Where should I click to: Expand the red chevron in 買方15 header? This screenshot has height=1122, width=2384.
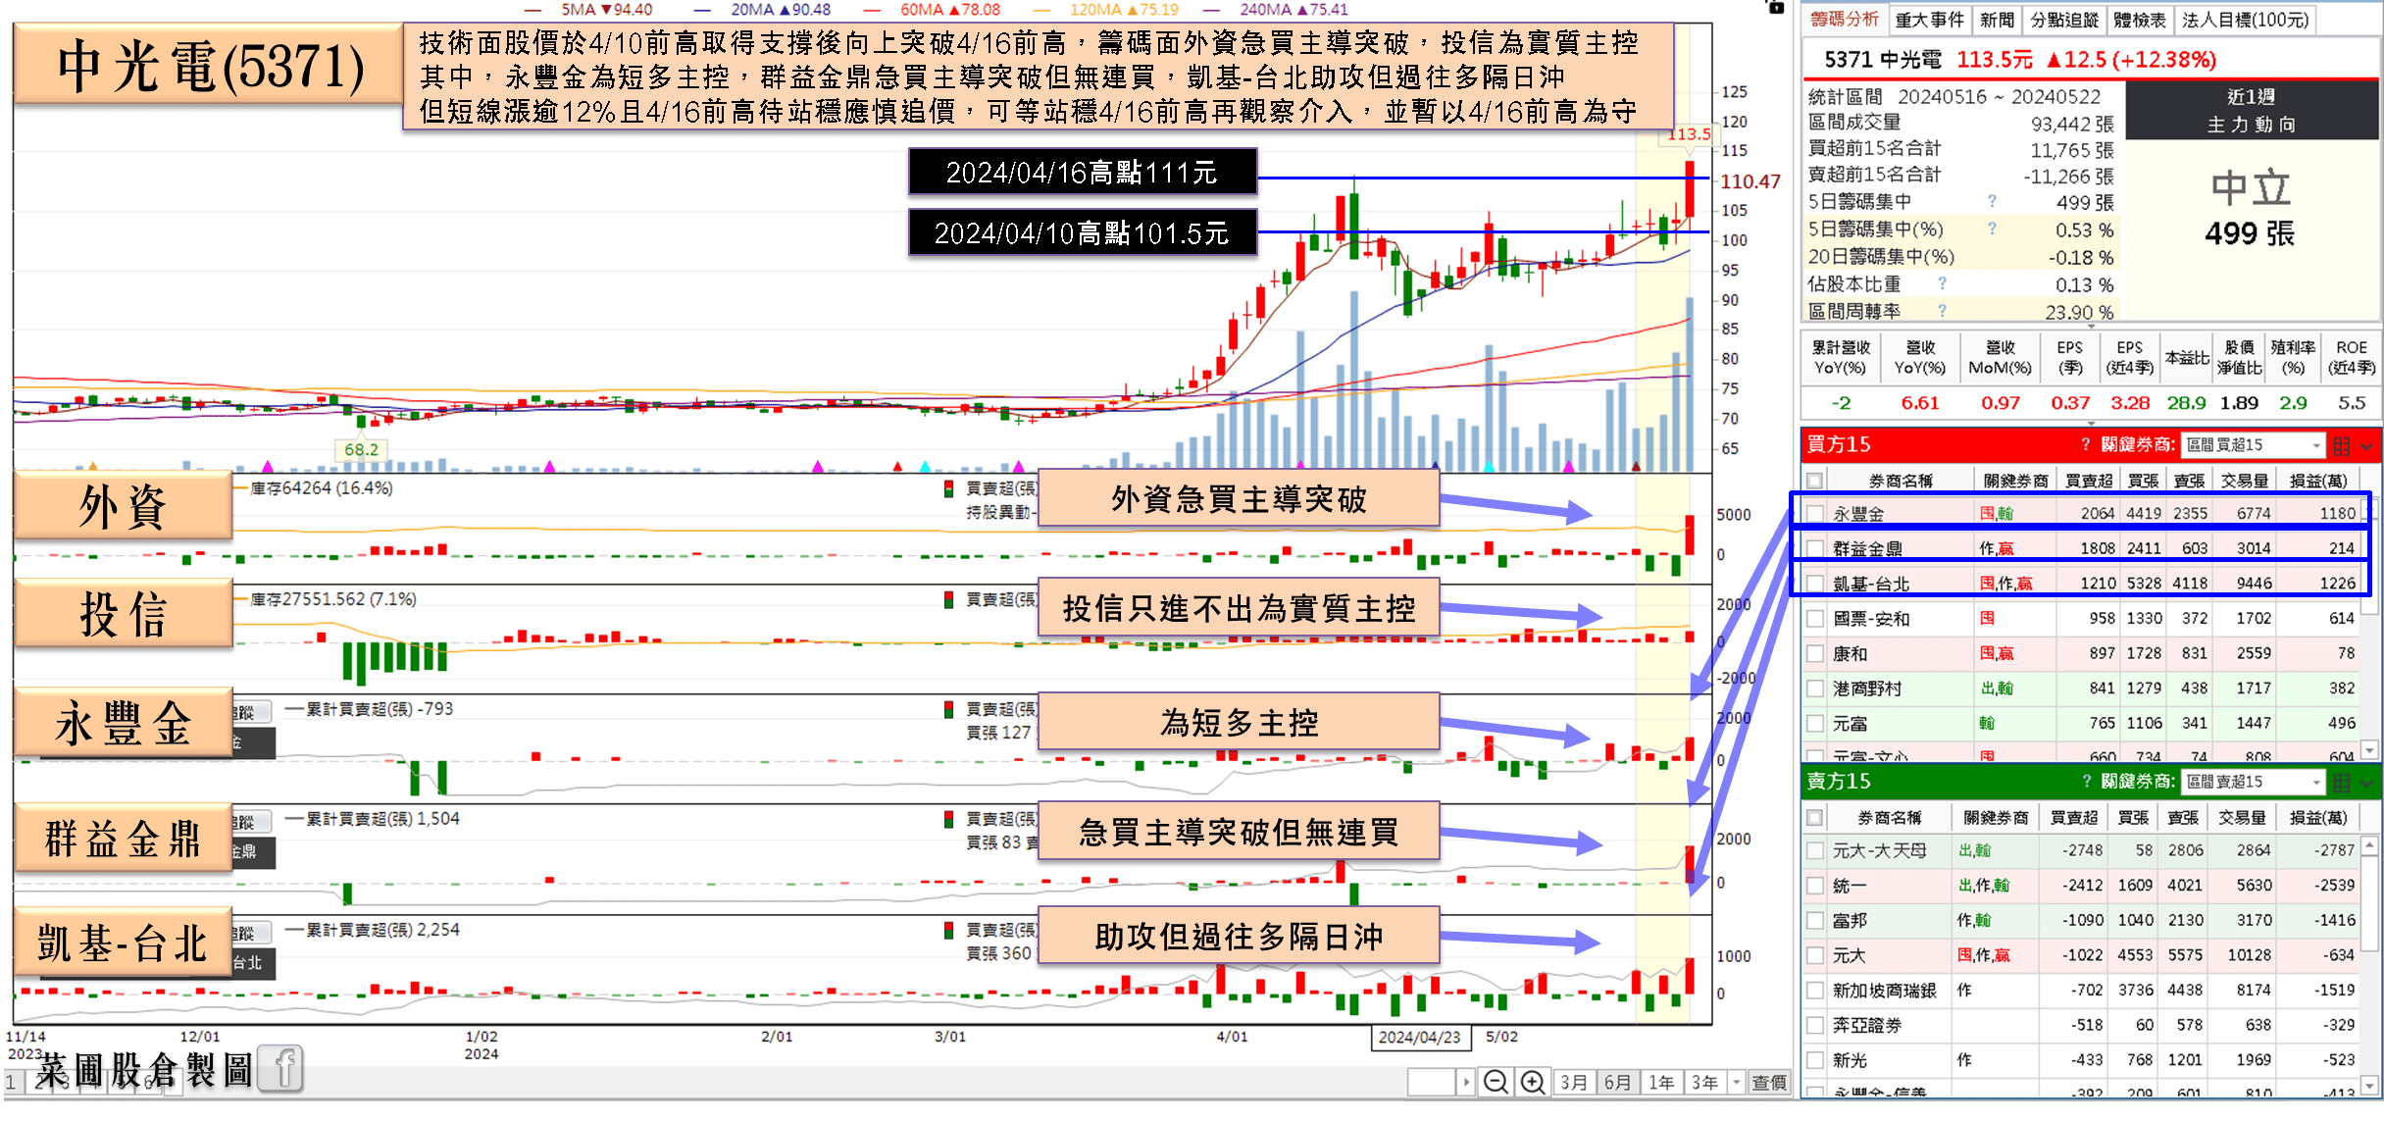pyautogui.click(x=2367, y=446)
